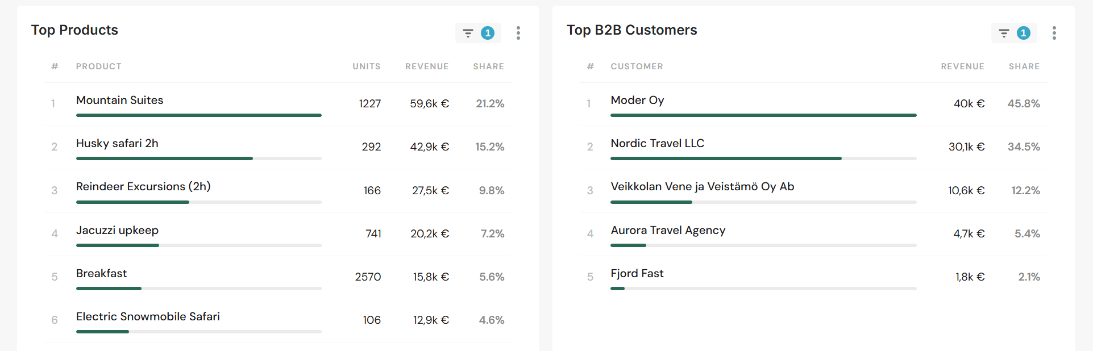Open the Moder Oy customer

637,101
